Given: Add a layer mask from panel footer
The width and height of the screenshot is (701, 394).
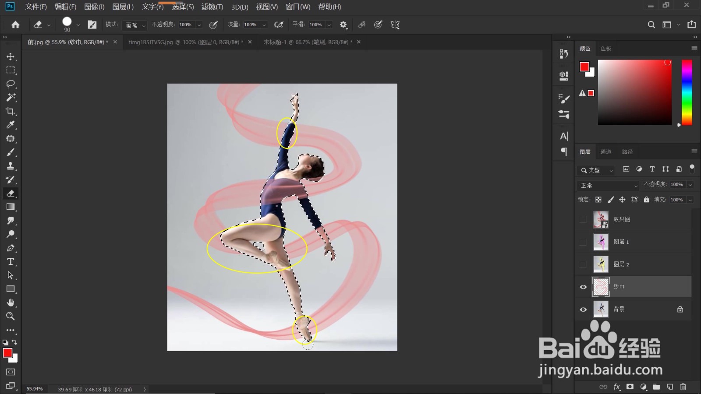Looking at the screenshot, I should (630, 387).
